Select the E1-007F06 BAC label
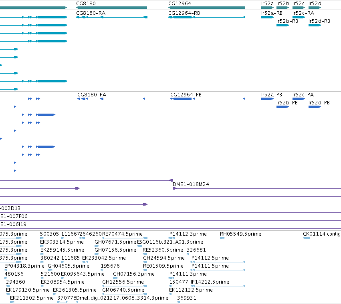341x304 pixels. (x=14, y=216)
